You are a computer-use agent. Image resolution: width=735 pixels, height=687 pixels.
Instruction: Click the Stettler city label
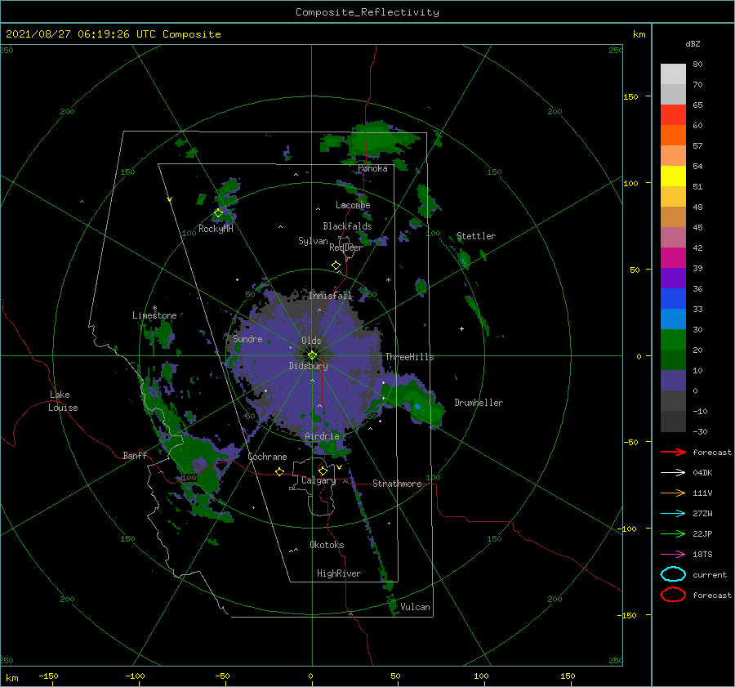(x=476, y=236)
